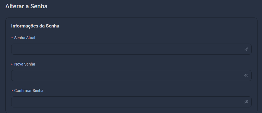
Task: Toggle password visibility for Senha Atual
Action: tap(246, 49)
